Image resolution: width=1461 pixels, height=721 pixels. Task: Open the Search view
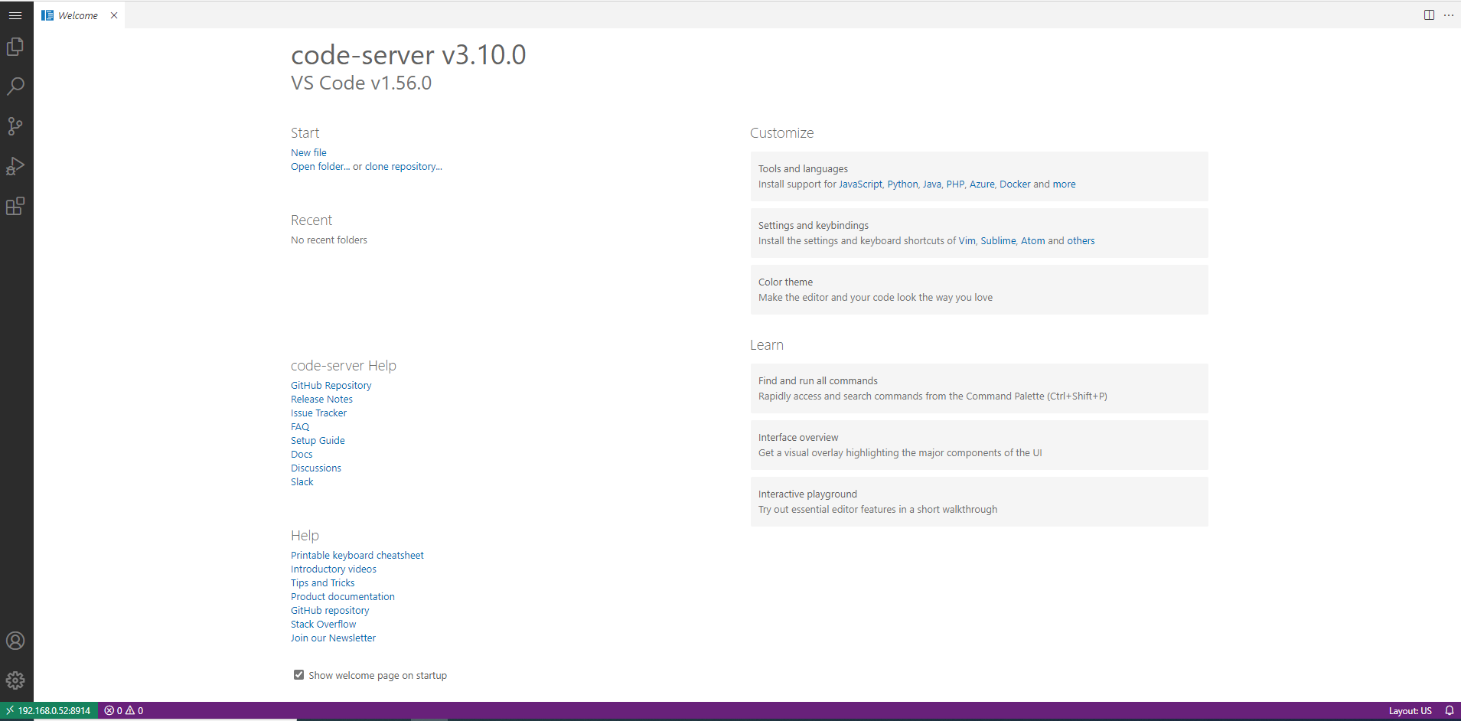coord(16,86)
